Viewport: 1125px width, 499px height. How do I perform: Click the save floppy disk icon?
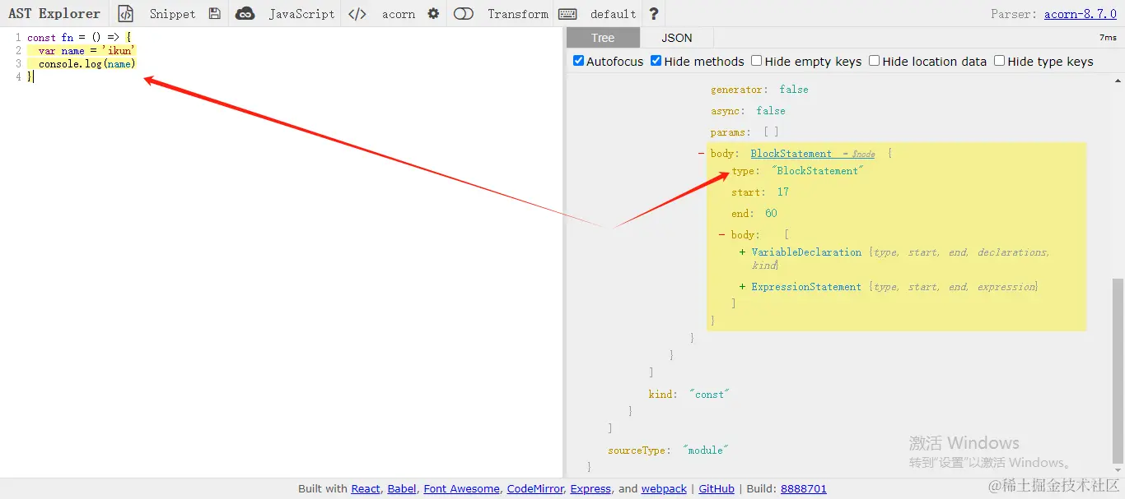215,14
